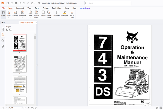This screenshot has width=163, height=110.
Task: Go to the previous page arrow
Action: pyautogui.click(x=7, y=108)
